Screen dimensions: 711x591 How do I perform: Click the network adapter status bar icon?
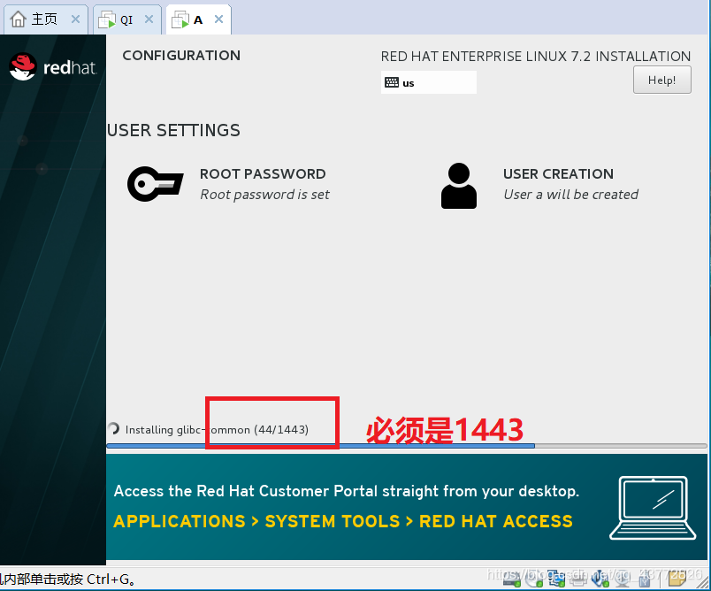pos(556,579)
